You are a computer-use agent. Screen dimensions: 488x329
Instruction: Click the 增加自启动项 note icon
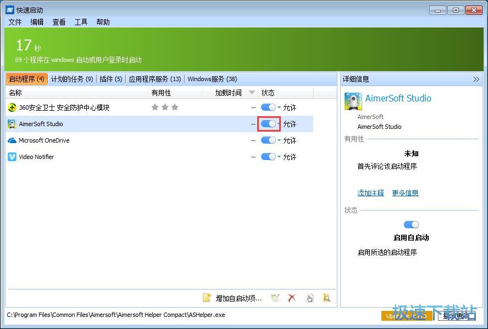point(207,298)
